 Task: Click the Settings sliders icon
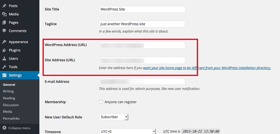4,75
